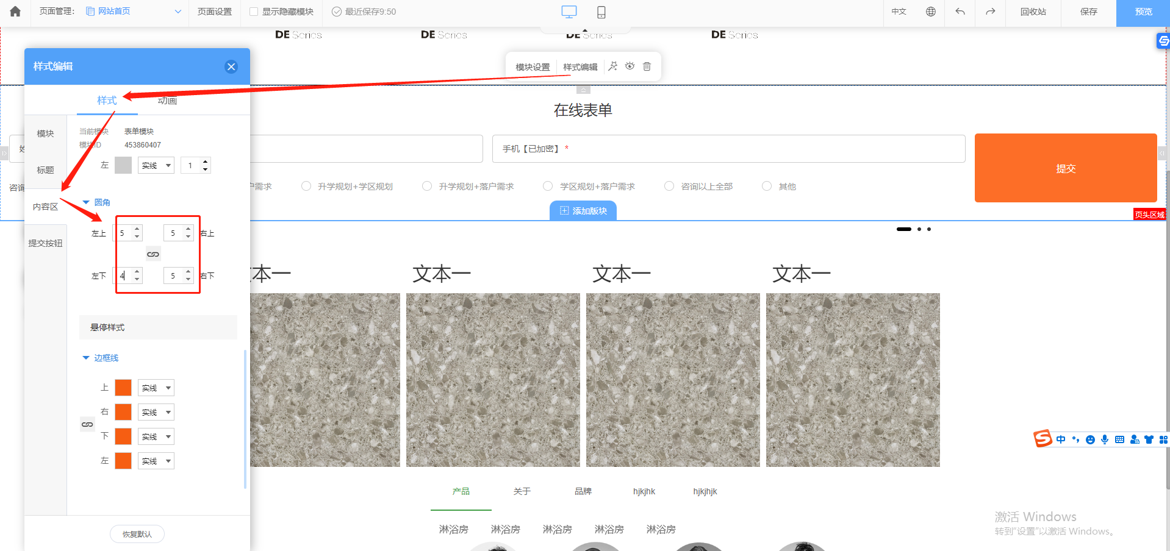
Task: Select the 学区规划+落户需求 radio option
Action: coord(548,187)
